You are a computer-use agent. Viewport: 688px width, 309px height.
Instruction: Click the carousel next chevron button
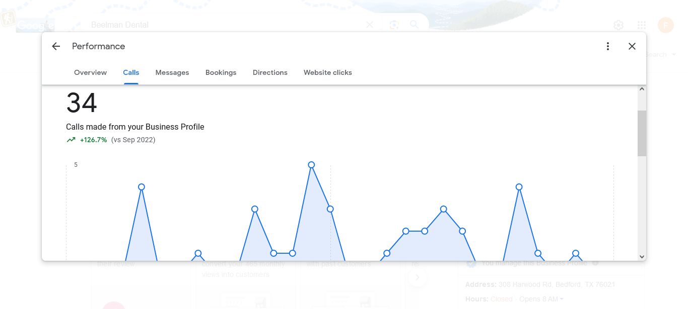coord(418,277)
